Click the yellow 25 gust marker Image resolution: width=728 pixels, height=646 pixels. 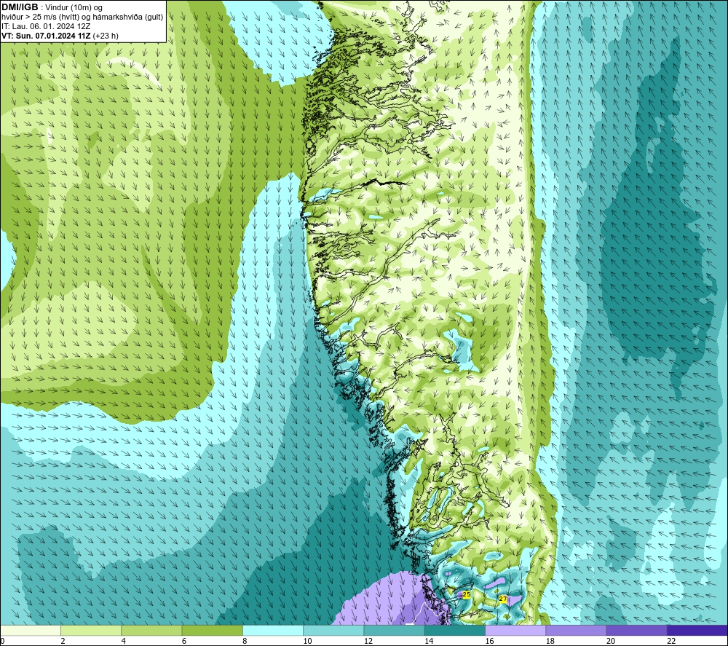click(x=467, y=594)
